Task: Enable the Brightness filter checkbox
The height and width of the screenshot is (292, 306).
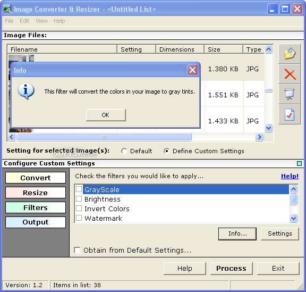Action: (79, 199)
